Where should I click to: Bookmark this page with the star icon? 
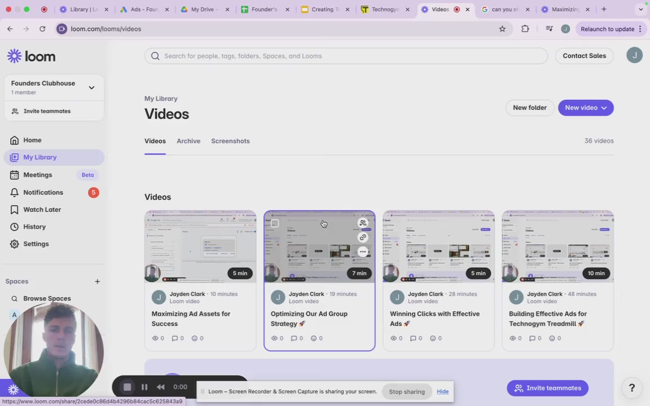(x=502, y=29)
